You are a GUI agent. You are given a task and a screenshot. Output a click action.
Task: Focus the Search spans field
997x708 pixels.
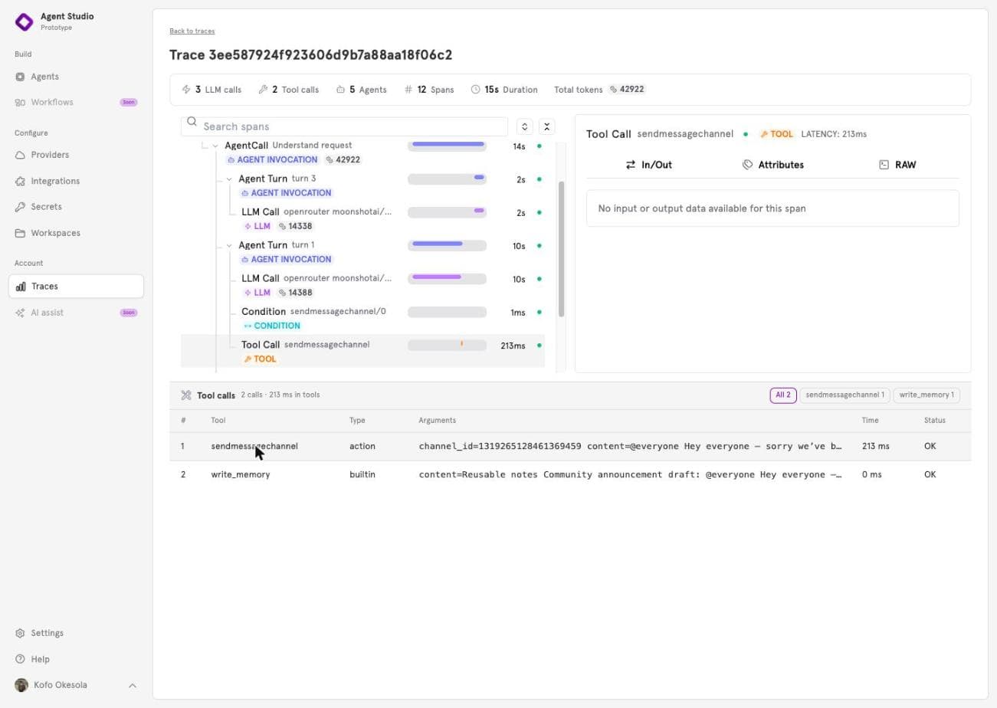345,126
